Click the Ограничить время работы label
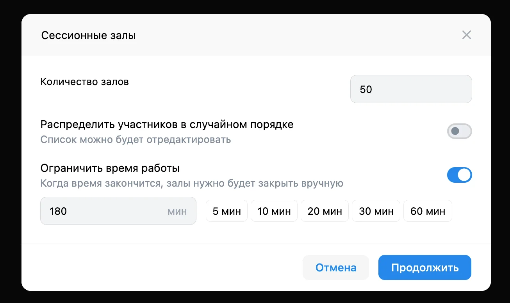 point(110,168)
